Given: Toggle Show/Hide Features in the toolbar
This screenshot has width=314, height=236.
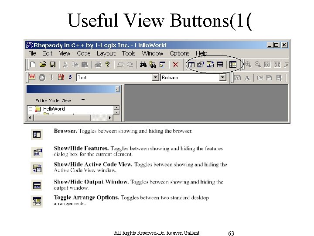Looking at the screenshot, I should pos(201,64).
